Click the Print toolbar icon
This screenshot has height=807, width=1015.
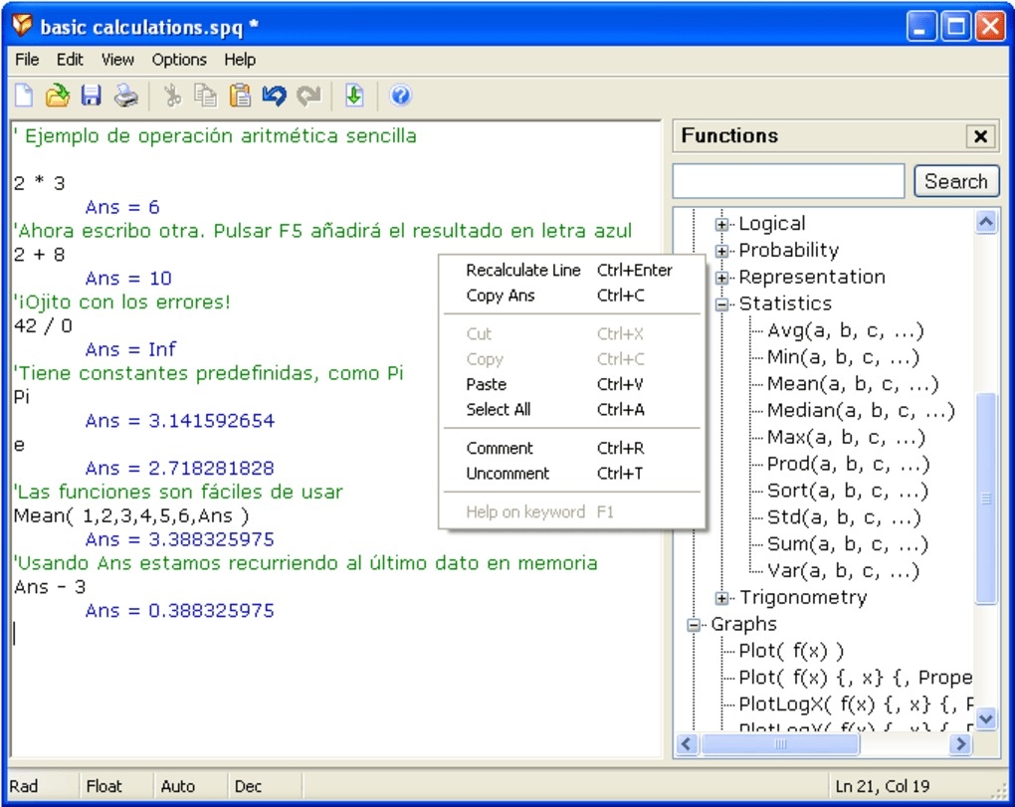[125, 96]
